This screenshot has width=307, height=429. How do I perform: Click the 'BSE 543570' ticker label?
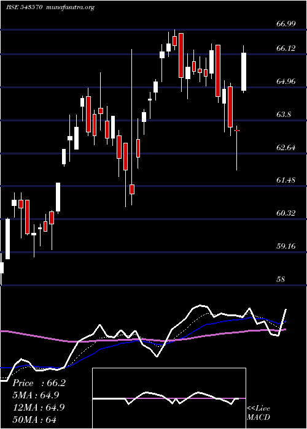point(24,7)
